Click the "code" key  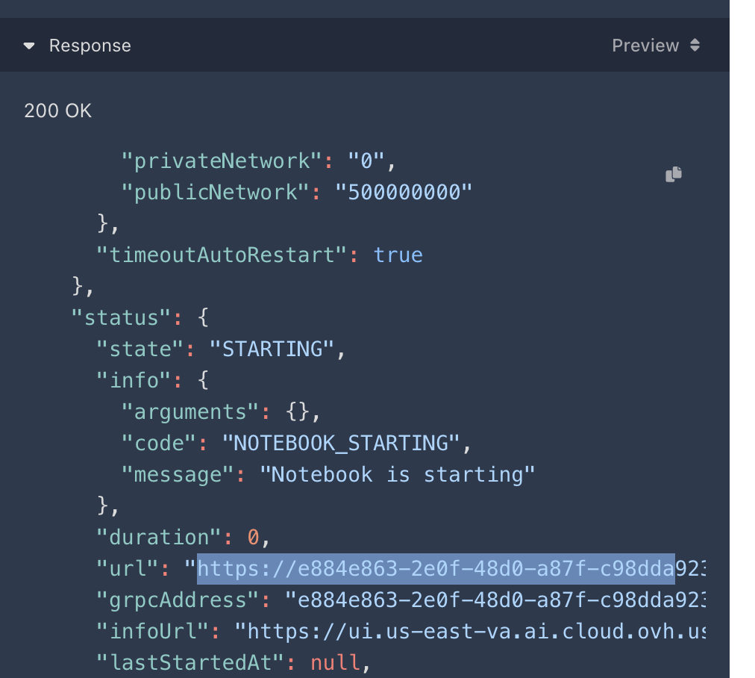coord(158,444)
